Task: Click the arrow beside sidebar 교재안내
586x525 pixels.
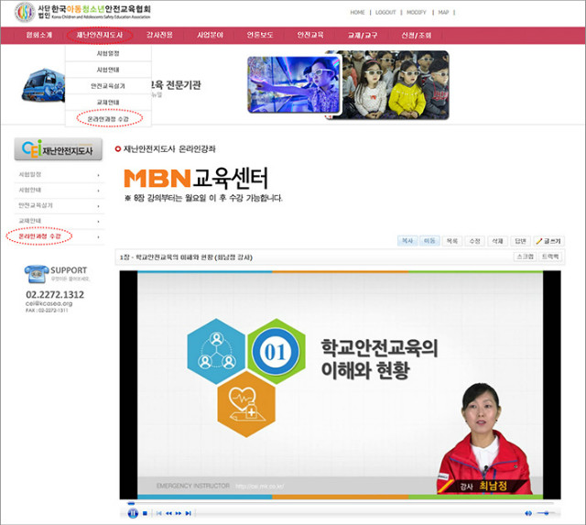Action: (x=99, y=222)
